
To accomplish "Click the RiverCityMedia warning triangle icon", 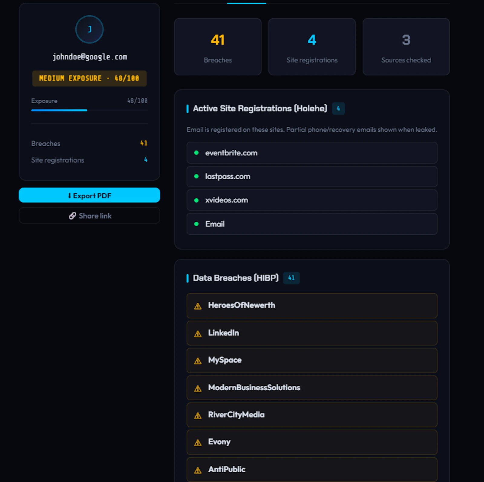I will coord(198,415).
